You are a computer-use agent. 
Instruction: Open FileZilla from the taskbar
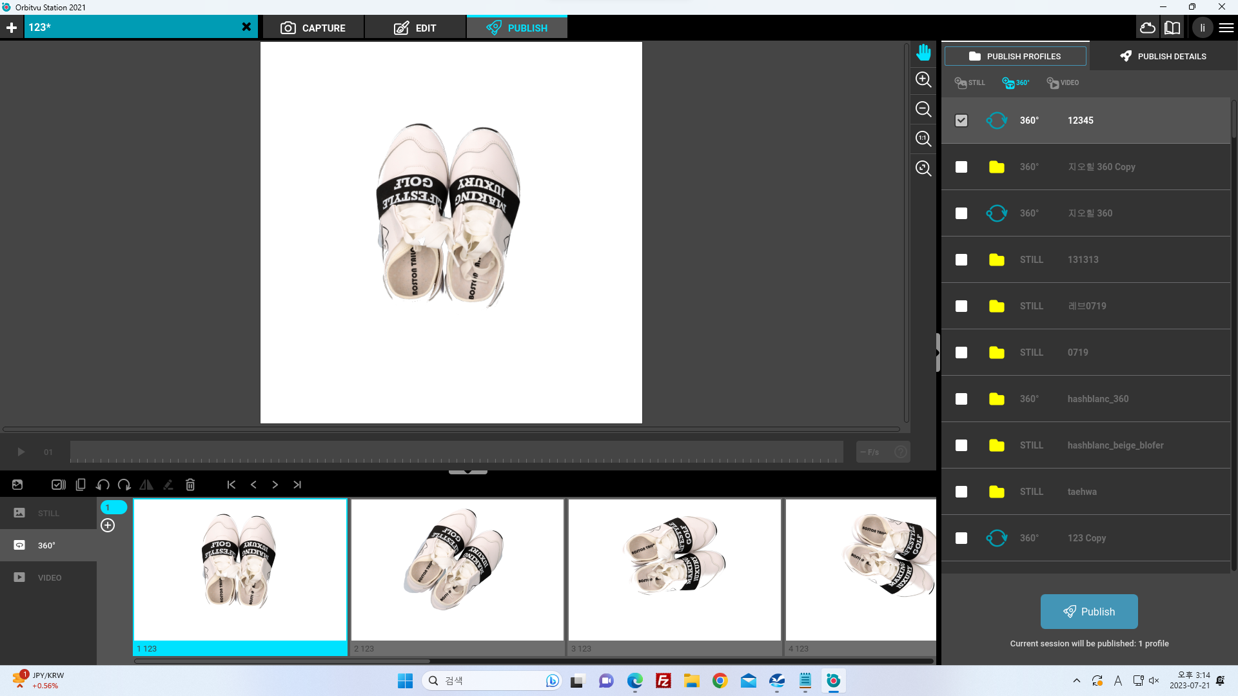(x=663, y=681)
